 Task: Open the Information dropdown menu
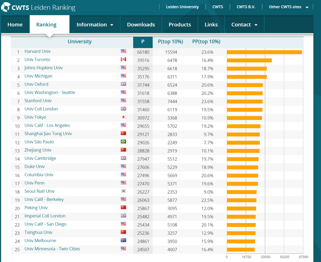[95, 25]
